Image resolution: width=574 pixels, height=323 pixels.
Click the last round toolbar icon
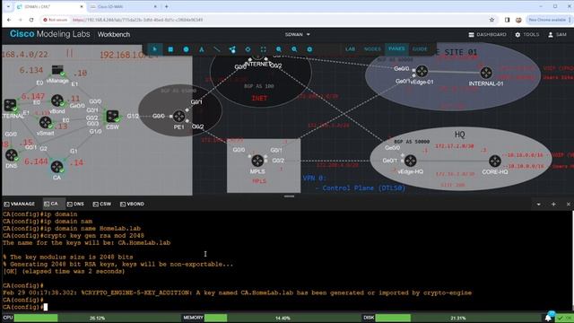point(309,49)
